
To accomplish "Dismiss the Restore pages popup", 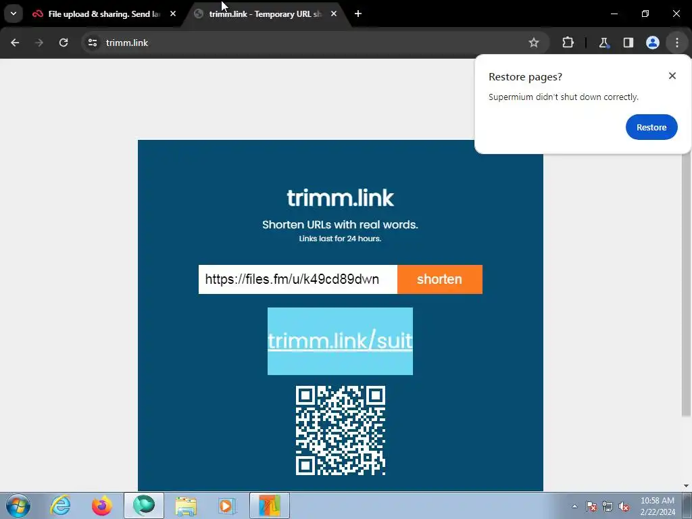I will tap(672, 76).
